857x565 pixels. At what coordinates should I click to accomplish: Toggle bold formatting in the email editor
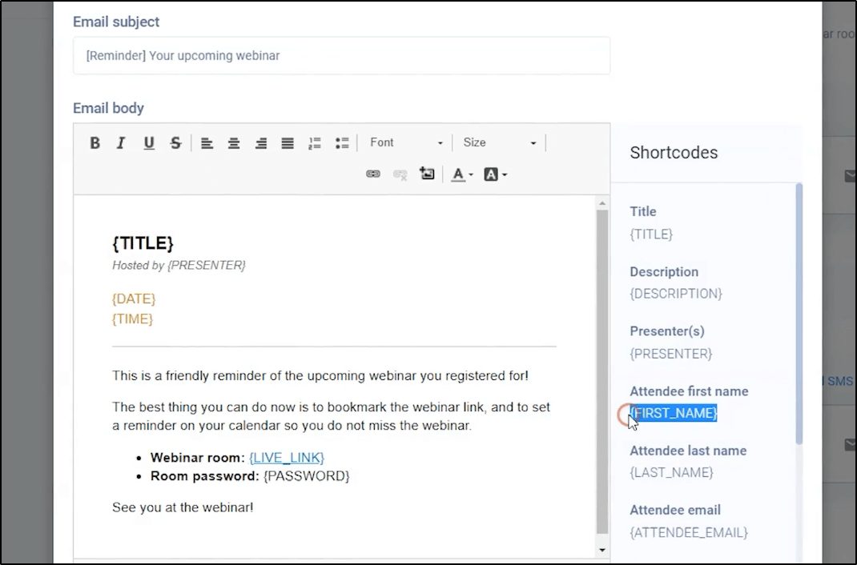(x=95, y=142)
